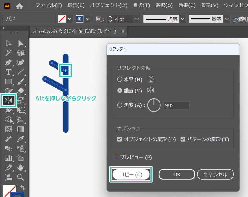Select the Artboard tool
Viewport: 248px width, 197px height.
click(x=21, y=158)
